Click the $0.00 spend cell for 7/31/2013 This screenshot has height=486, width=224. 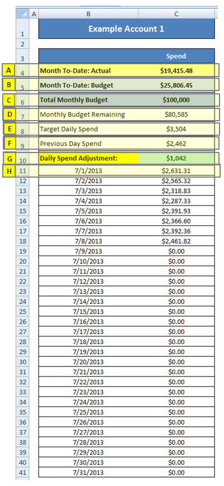tap(177, 473)
